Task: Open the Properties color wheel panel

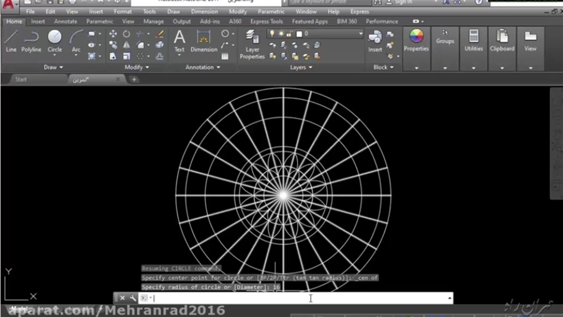Action: (x=416, y=41)
